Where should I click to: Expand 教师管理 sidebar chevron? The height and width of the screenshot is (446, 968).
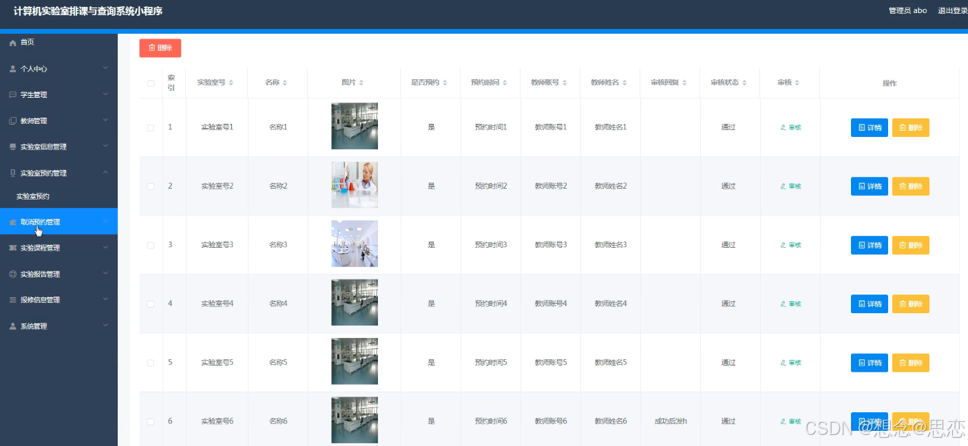(105, 120)
